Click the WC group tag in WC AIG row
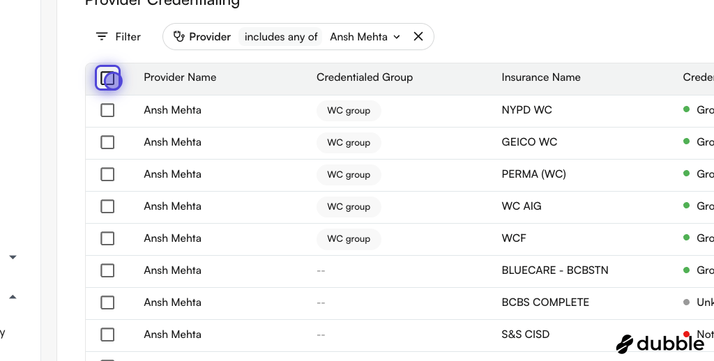 pyautogui.click(x=349, y=207)
